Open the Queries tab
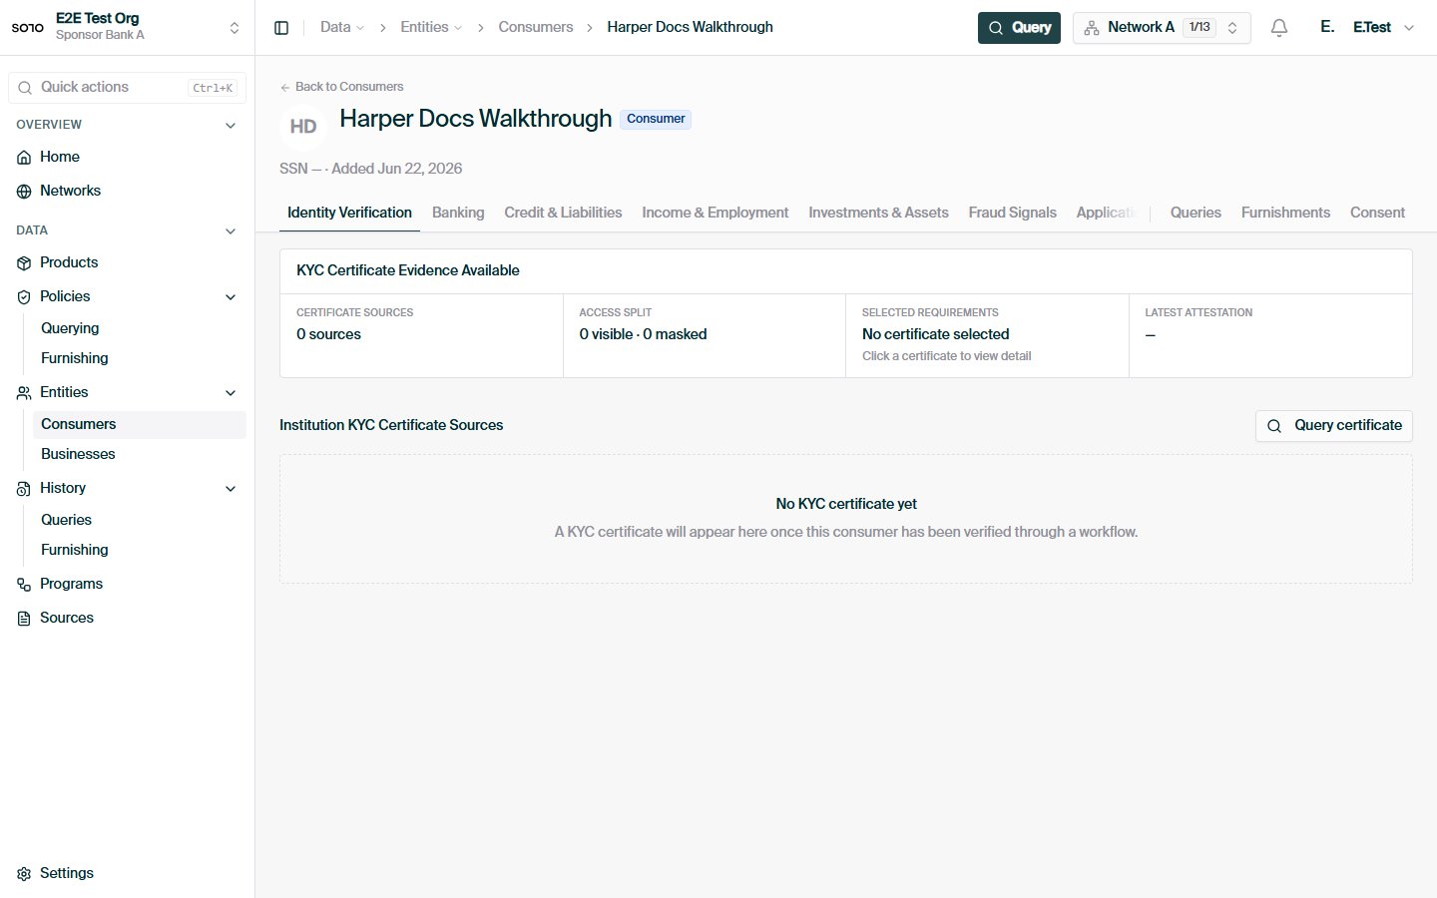The width and height of the screenshot is (1437, 898). click(1196, 213)
